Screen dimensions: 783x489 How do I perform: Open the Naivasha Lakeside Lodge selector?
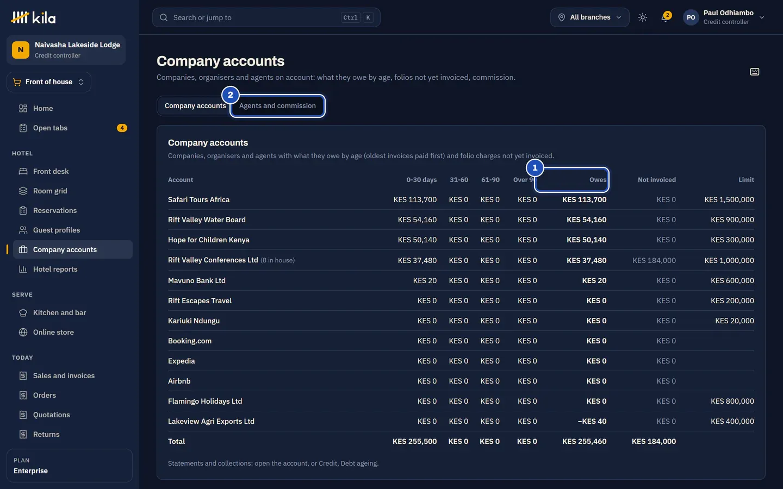coord(66,50)
